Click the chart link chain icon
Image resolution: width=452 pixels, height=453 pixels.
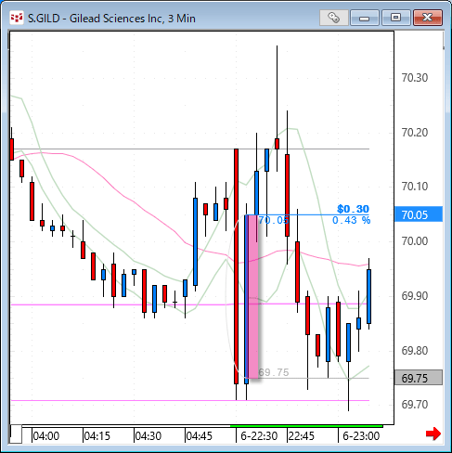click(334, 18)
